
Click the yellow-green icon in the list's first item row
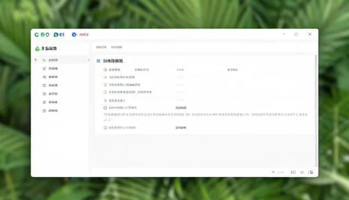[105, 77]
